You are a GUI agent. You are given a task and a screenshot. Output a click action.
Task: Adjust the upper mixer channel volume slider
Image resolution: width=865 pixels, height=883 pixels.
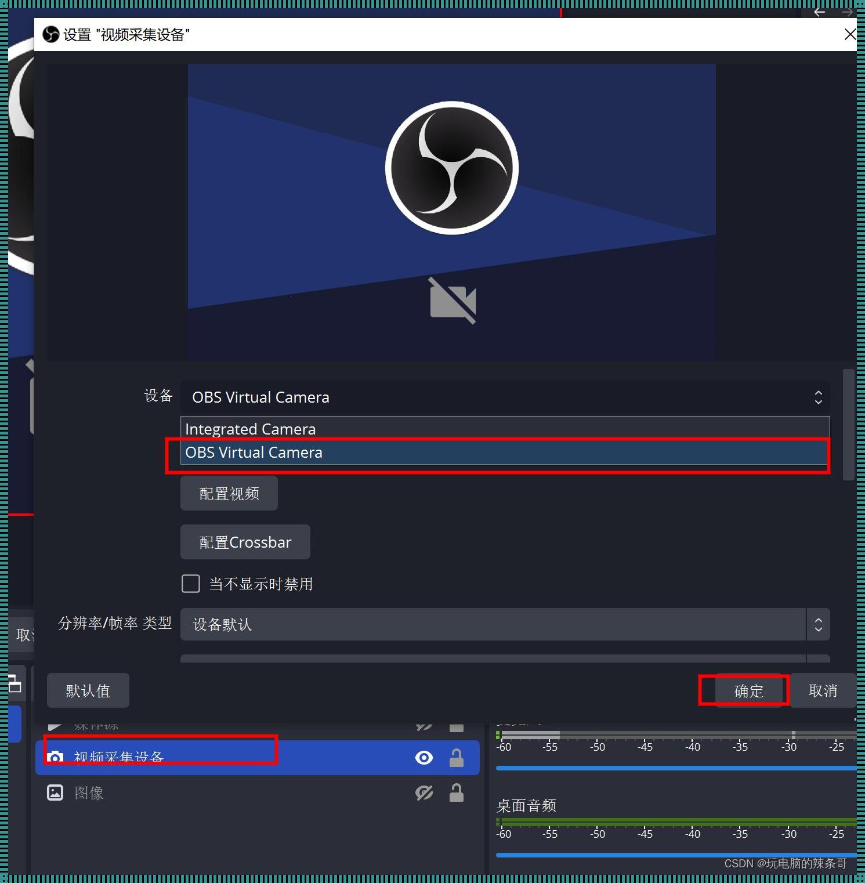[676, 768]
